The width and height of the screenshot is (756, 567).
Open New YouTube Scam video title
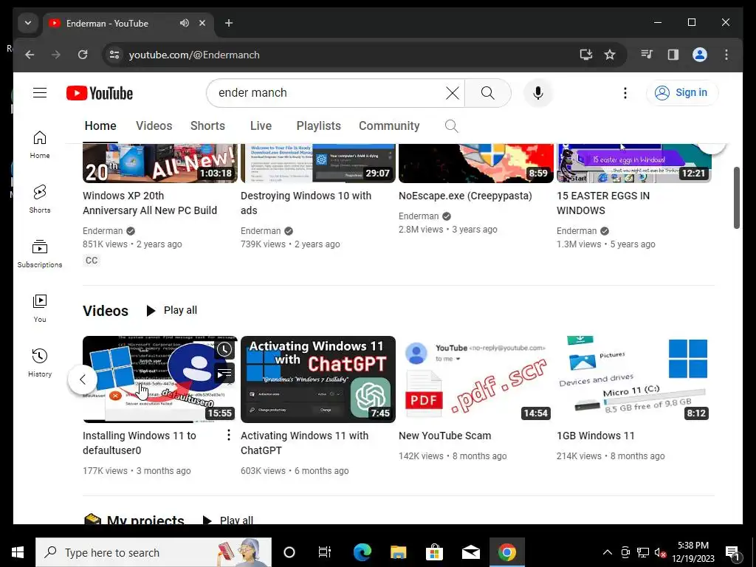click(445, 436)
